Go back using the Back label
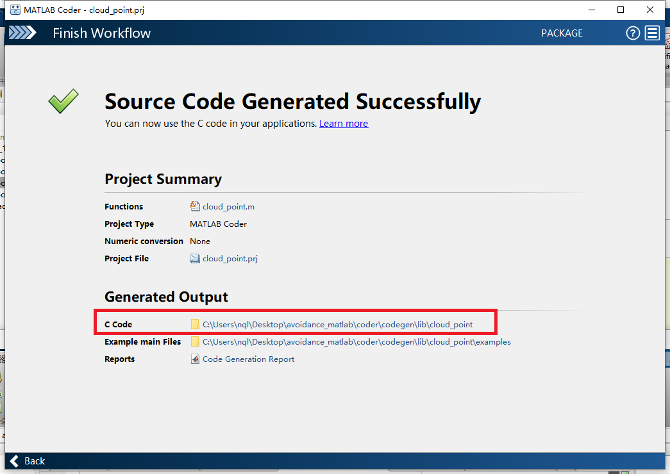 (x=35, y=461)
